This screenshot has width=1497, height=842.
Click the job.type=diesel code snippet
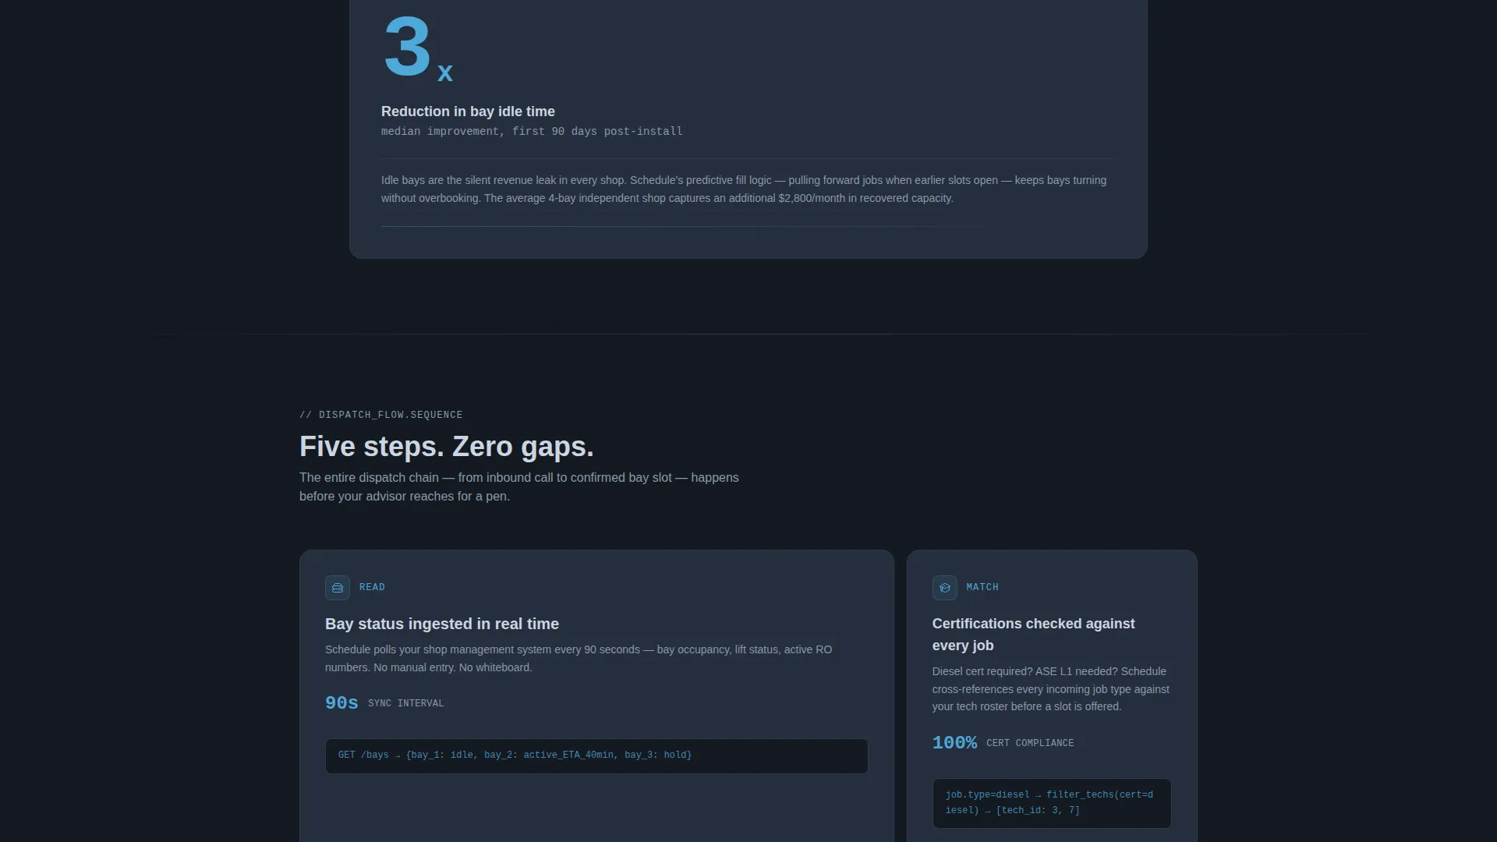1052,803
